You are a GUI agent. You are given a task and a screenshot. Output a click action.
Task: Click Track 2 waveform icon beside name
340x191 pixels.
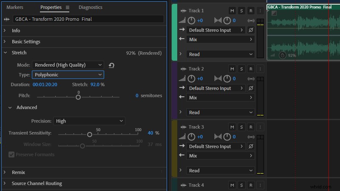184,69
